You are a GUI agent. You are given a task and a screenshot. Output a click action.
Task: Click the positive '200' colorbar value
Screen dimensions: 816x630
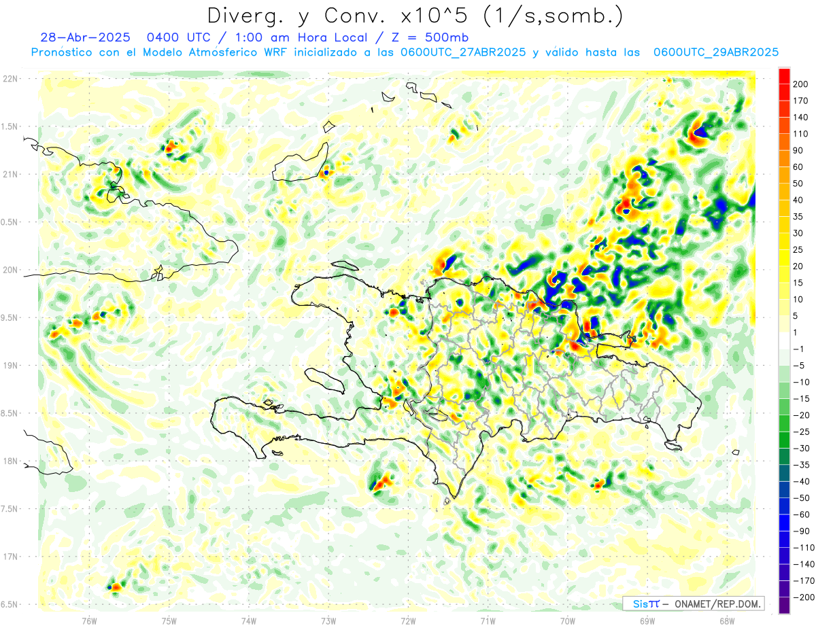(x=801, y=84)
